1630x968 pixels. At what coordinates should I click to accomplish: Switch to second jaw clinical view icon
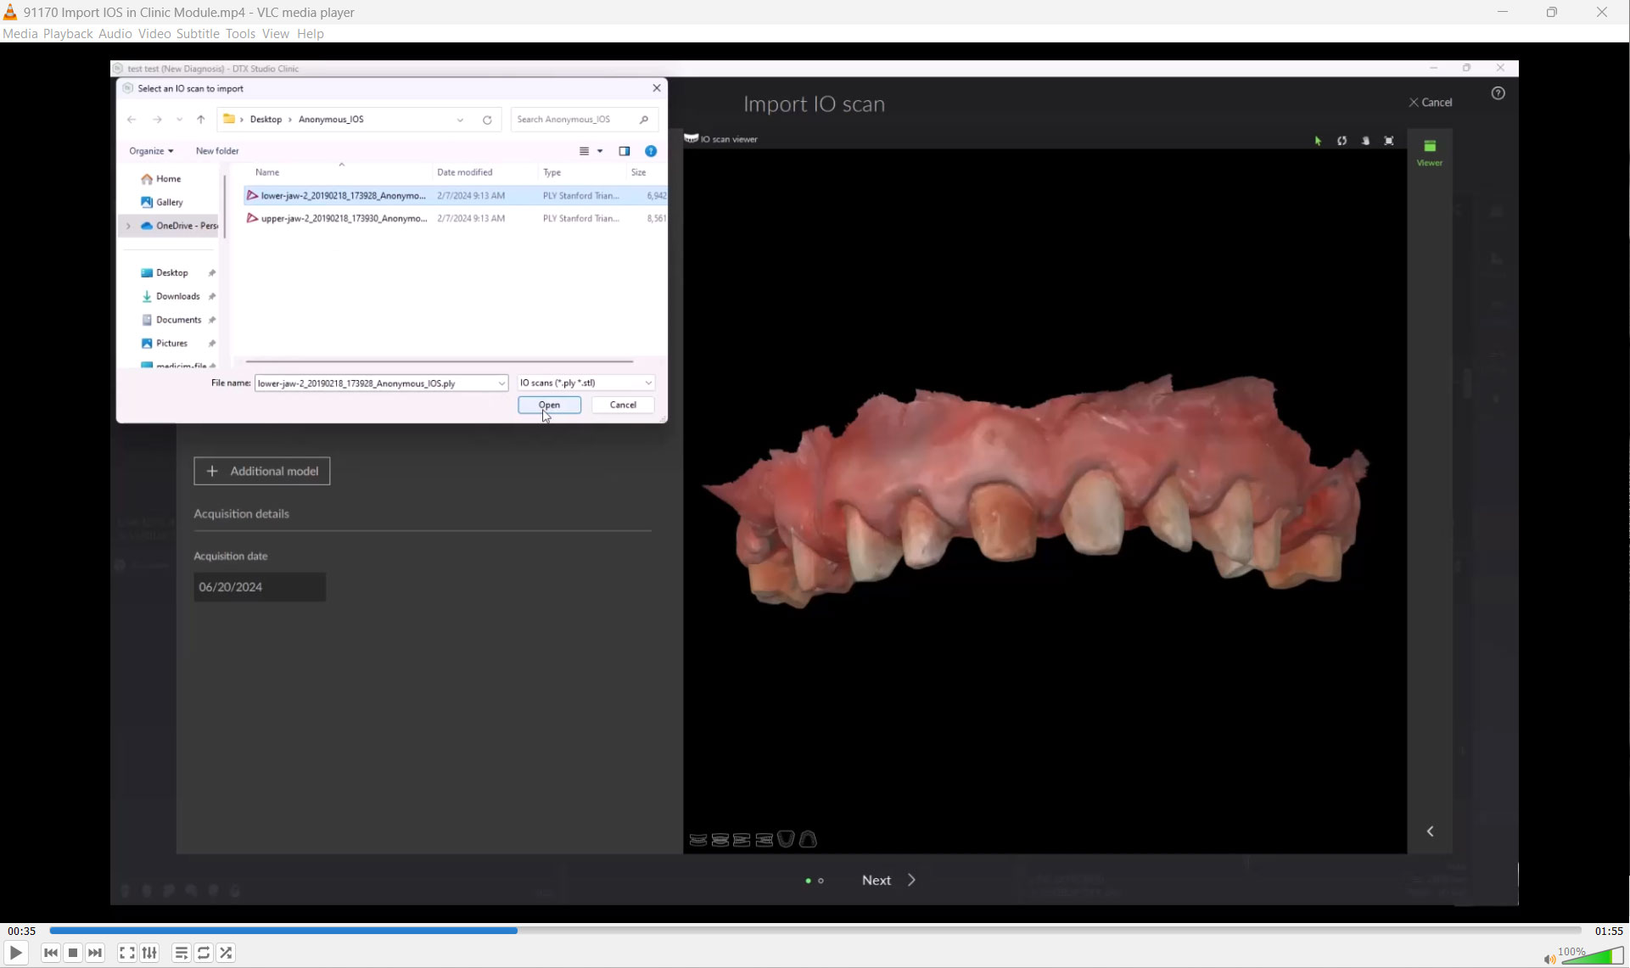tap(720, 840)
